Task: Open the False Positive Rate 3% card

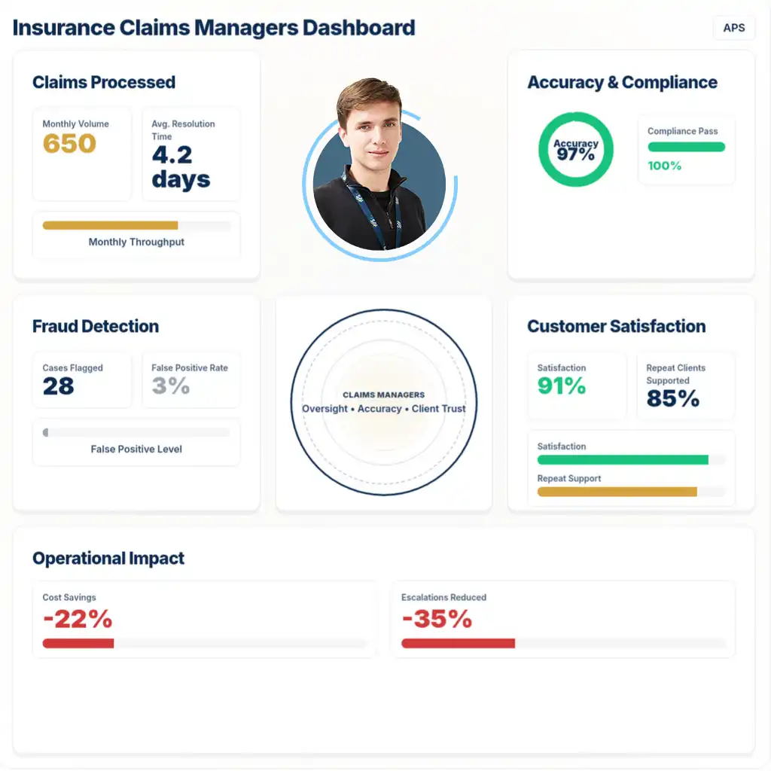Action: (x=191, y=380)
